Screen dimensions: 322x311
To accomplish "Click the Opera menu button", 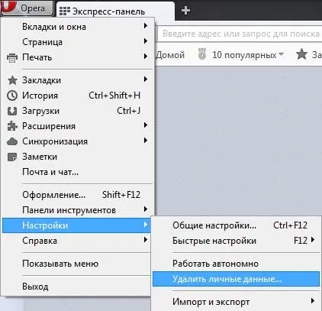I will click(27, 8).
